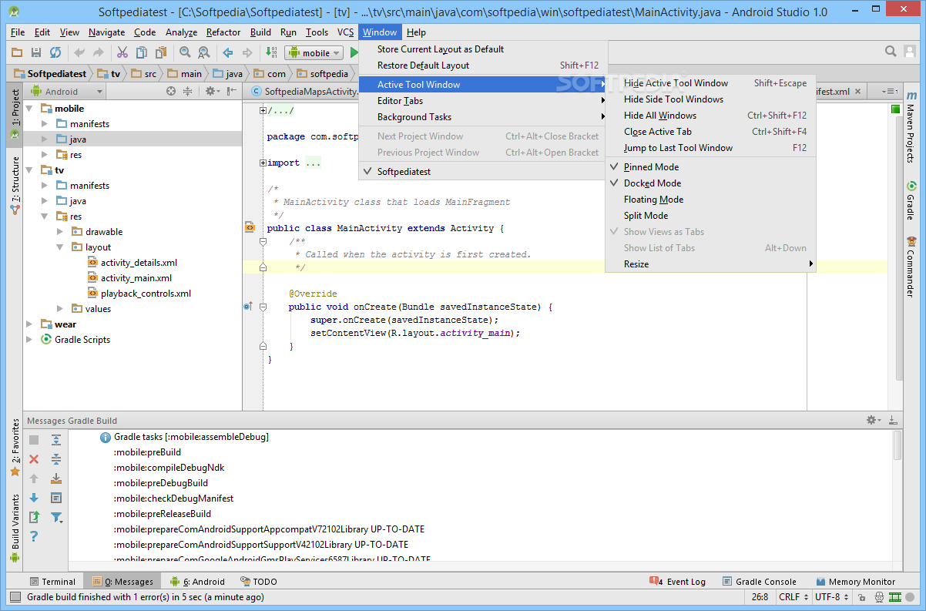This screenshot has height=611, width=926.
Task: Click the Save All floppy disk icon
Action: click(x=36, y=52)
